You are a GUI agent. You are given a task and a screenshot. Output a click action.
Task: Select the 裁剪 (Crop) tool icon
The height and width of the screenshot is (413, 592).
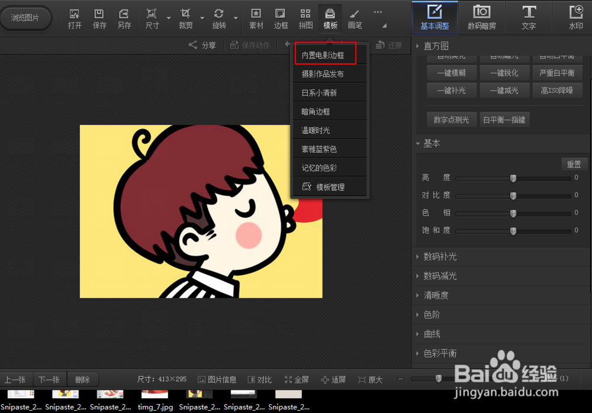click(x=185, y=19)
